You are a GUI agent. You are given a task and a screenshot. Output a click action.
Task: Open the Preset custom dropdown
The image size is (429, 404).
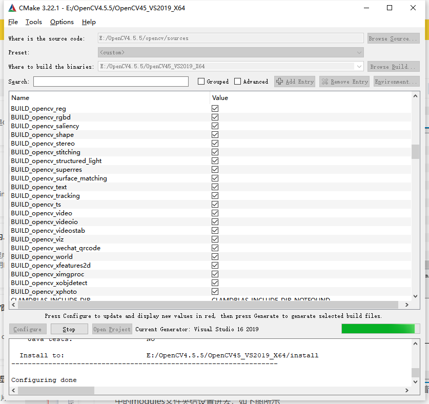click(231, 52)
